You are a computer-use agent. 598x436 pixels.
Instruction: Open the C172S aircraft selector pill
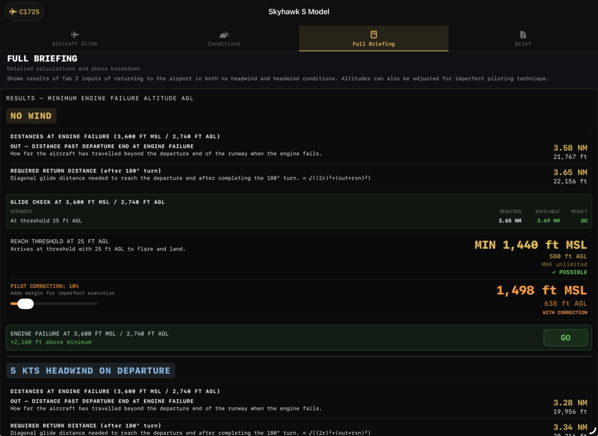(24, 12)
